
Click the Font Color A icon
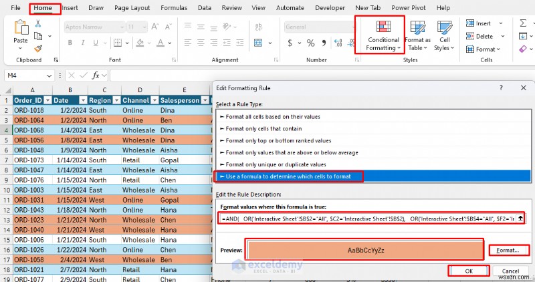160,43
